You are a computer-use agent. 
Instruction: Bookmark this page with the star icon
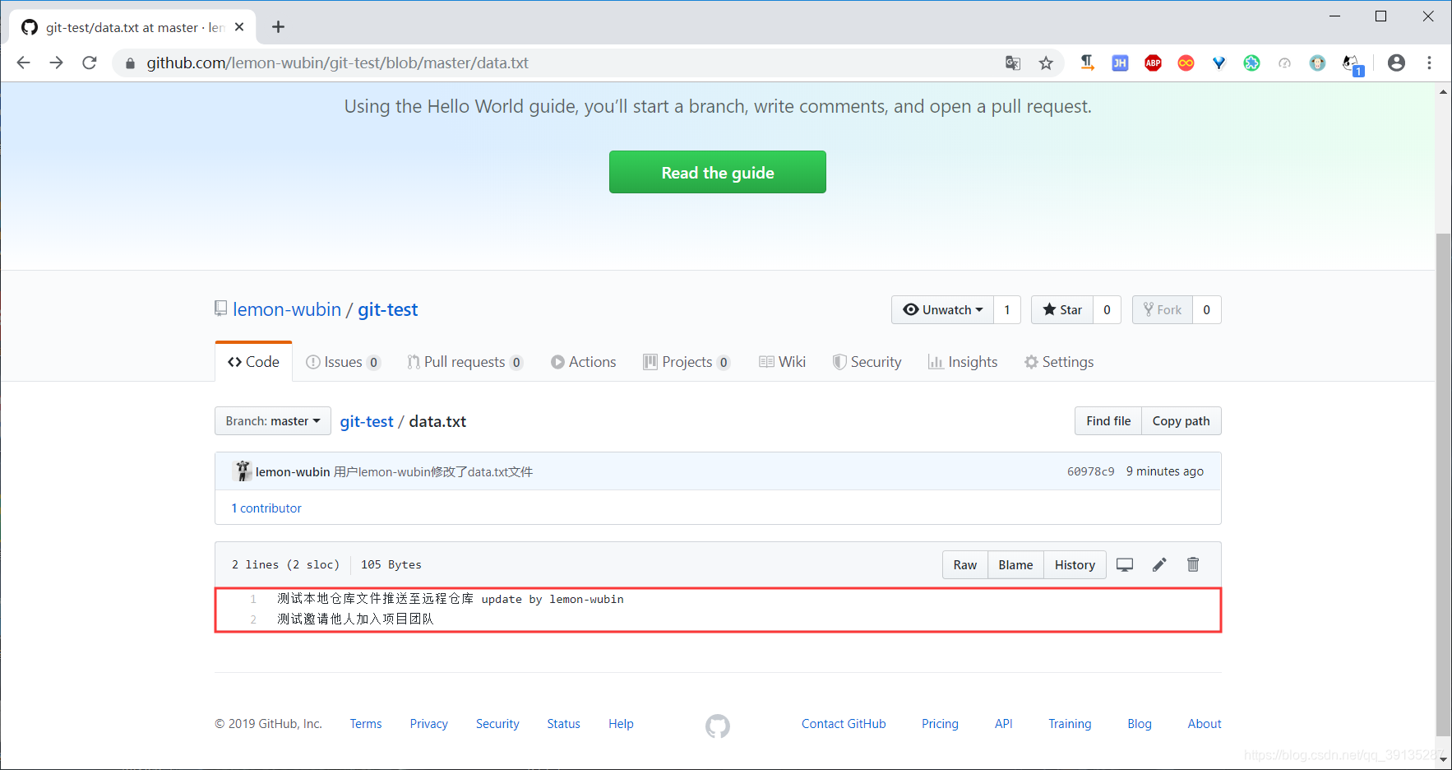point(1046,63)
